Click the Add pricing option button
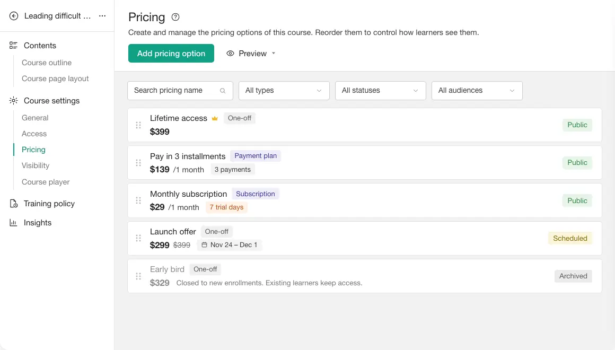The width and height of the screenshot is (615, 350). [x=171, y=54]
